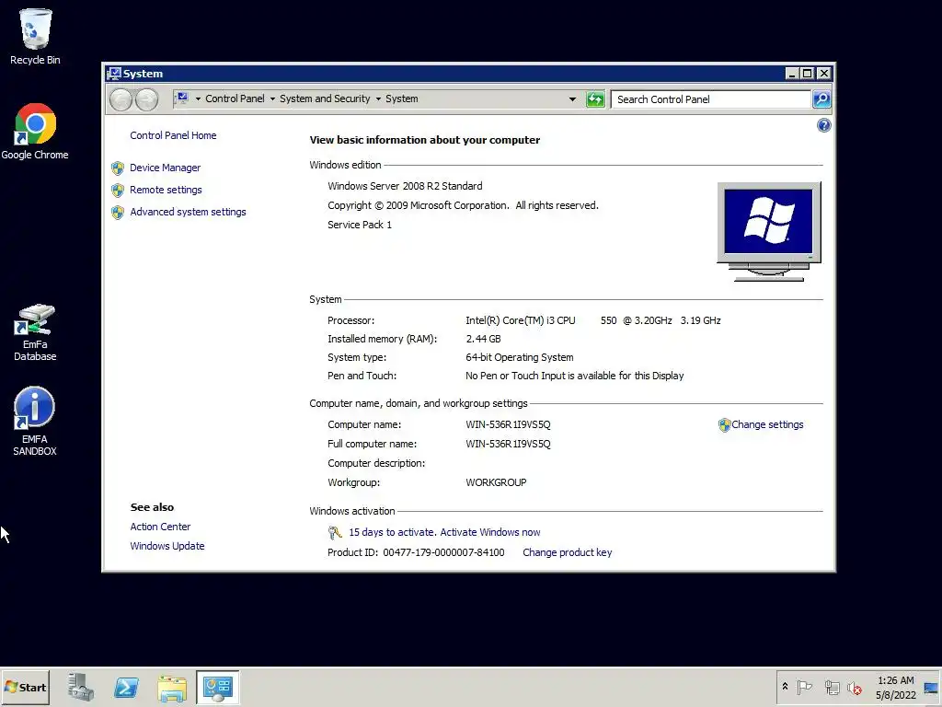Open the clock showing 1:26 AM
The height and width of the screenshot is (707, 942).
click(895, 687)
